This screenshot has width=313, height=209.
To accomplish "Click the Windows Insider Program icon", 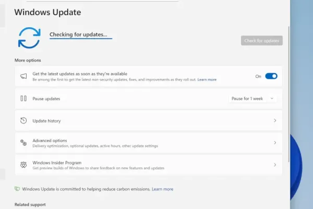I will tap(23, 165).
